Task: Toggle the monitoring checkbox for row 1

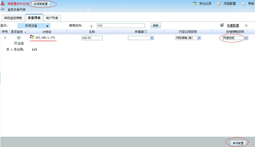Action: click(19, 38)
